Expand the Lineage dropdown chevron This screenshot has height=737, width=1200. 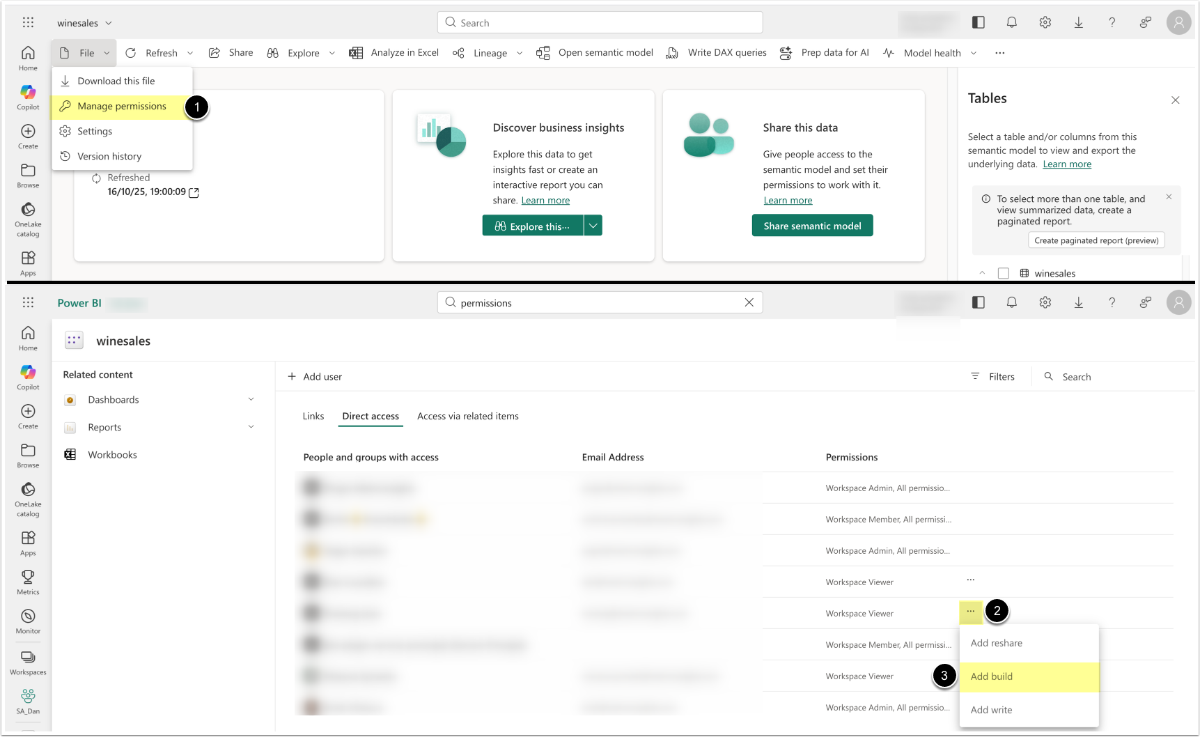click(x=520, y=53)
